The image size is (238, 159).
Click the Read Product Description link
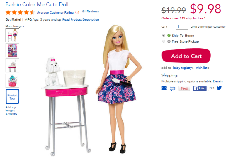click(x=81, y=20)
